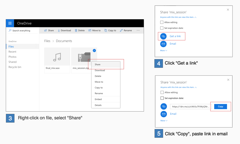The height and width of the screenshot is (144, 240).
Task: Uncheck the blue selection checkmark on mix_session.zip
Action: coord(94,51)
